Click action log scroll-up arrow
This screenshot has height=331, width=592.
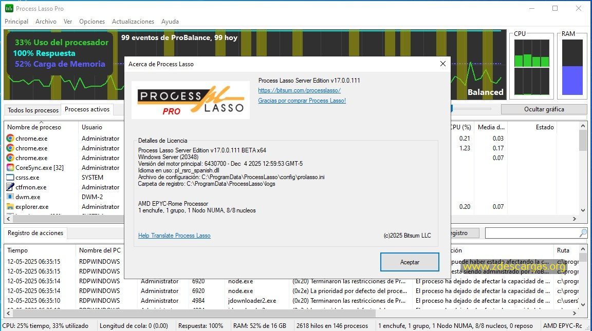[x=583, y=249]
